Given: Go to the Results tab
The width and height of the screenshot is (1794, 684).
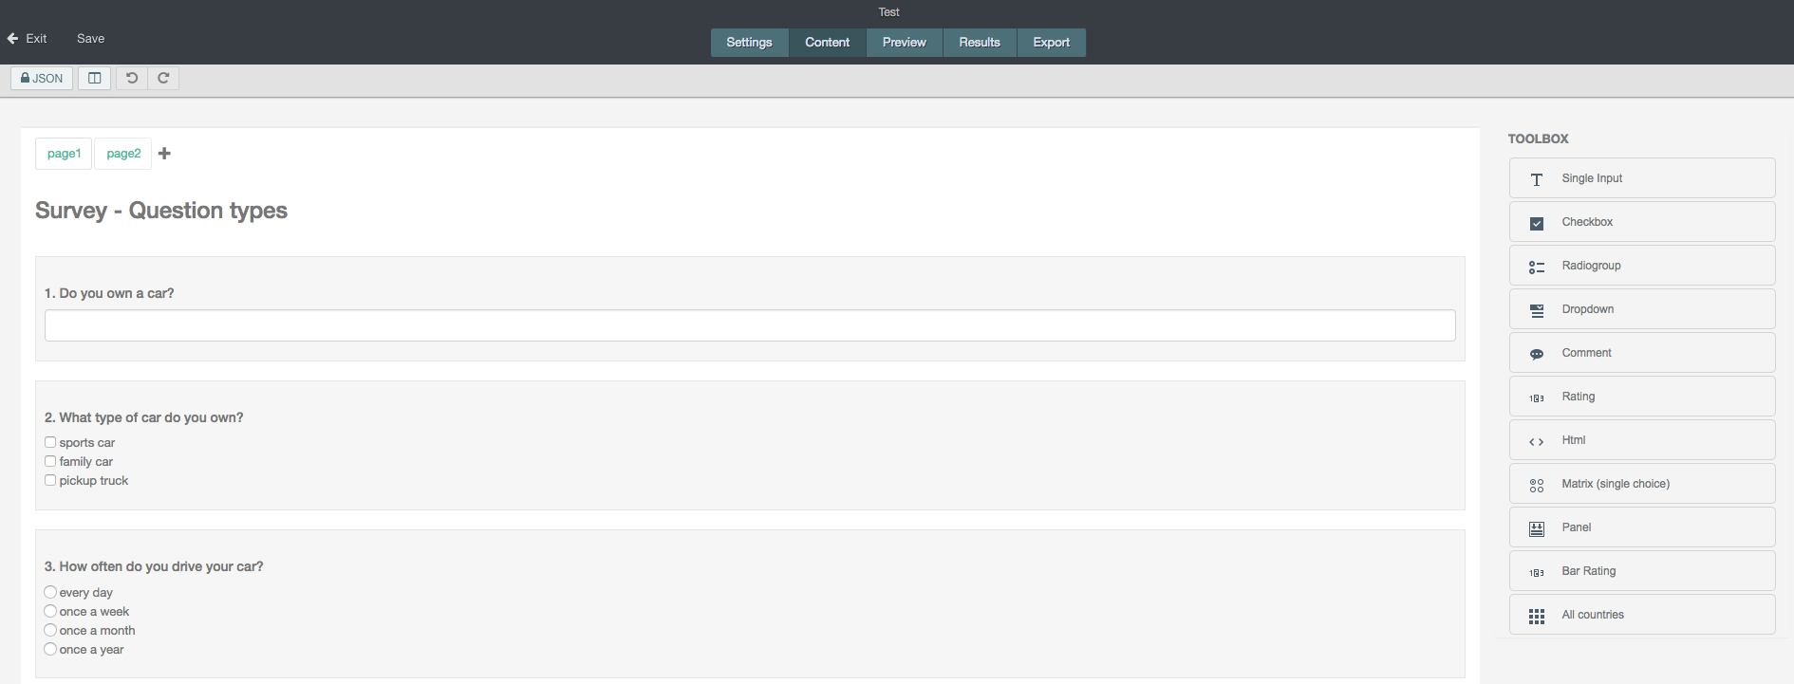Looking at the screenshot, I should [980, 43].
